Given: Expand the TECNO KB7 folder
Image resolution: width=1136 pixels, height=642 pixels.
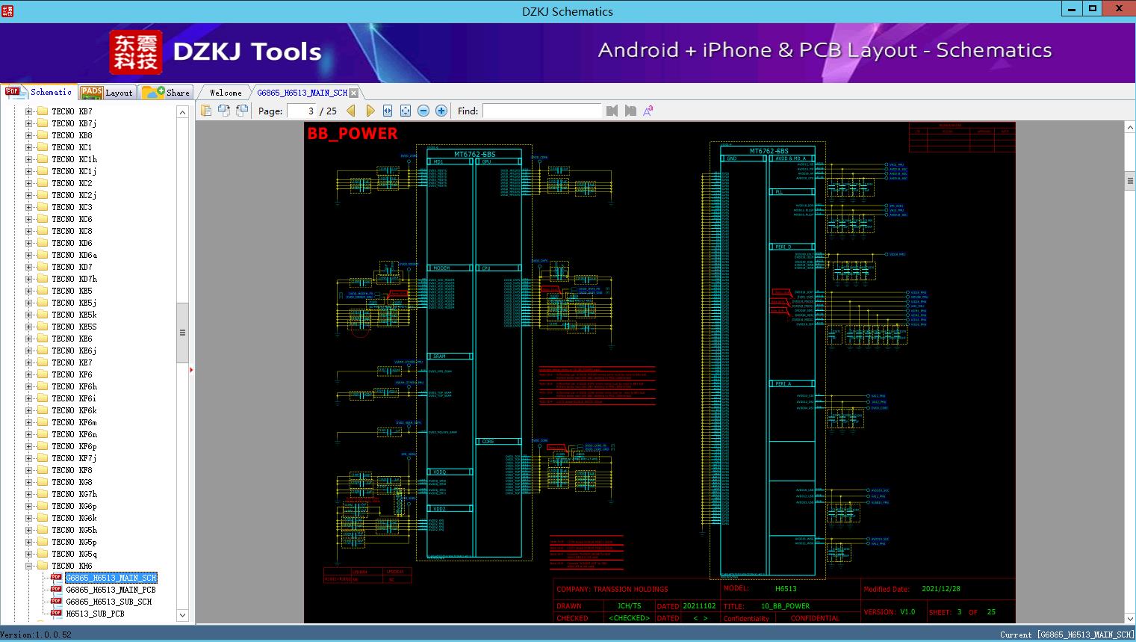Looking at the screenshot, I should pos(28,111).
